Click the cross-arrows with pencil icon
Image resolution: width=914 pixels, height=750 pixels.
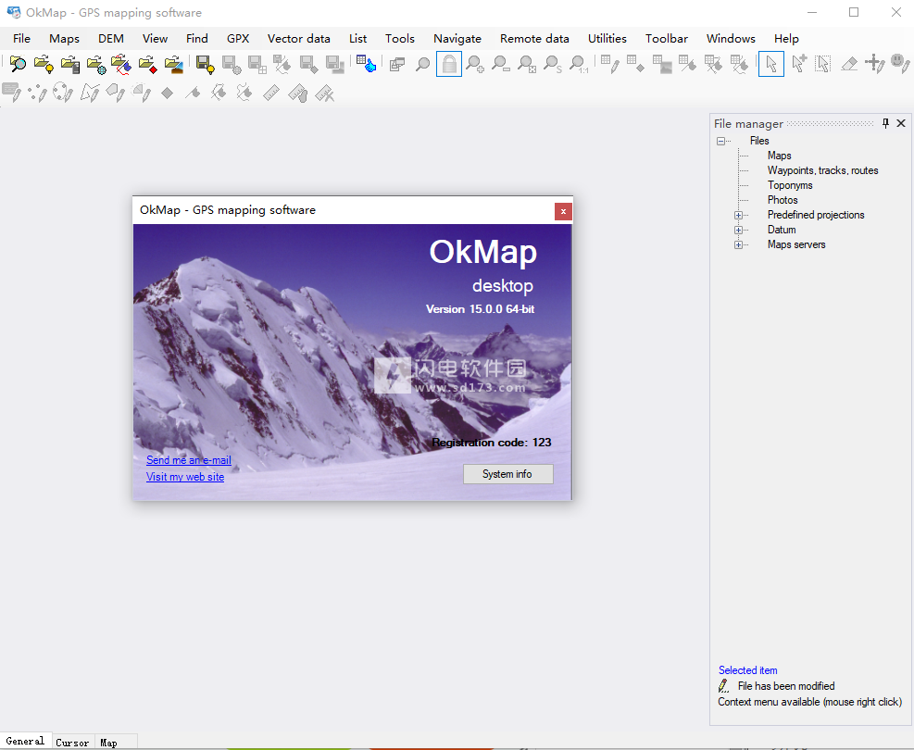[875, 64]
